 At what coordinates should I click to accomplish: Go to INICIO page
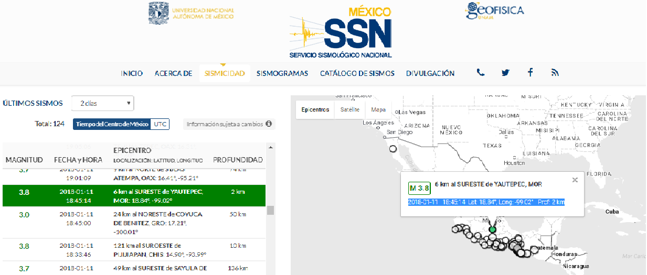tap(132, 73)
